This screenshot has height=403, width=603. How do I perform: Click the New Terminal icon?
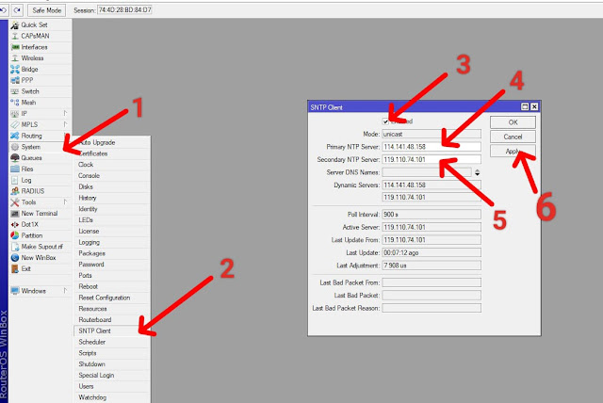(15, 214)
